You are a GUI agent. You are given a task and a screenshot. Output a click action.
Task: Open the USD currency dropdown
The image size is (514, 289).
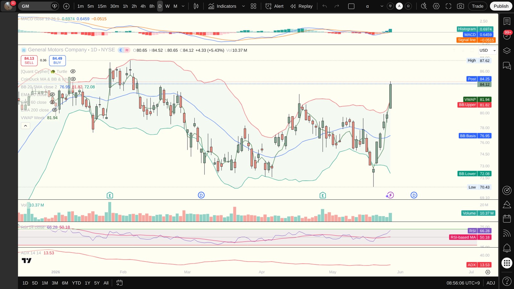[487, 50]
